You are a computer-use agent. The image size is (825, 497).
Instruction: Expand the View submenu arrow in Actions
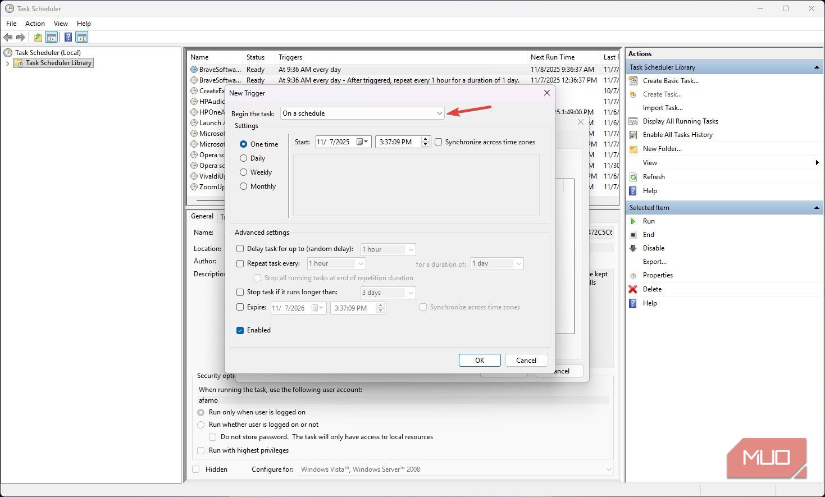tap(817, 163)
